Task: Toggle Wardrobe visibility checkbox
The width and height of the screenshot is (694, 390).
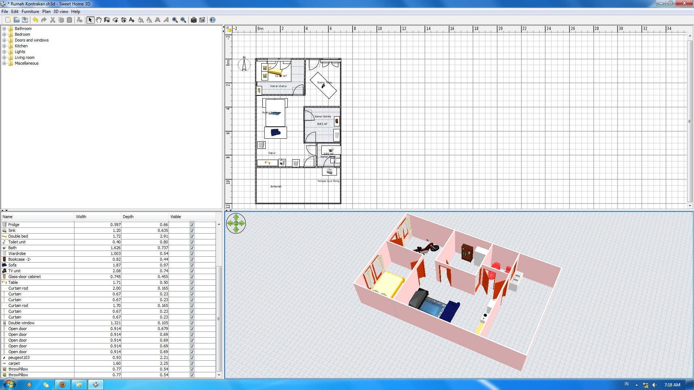Action: coord(192,253)
